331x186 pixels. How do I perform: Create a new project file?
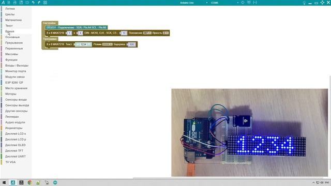(x=9, y=3)
